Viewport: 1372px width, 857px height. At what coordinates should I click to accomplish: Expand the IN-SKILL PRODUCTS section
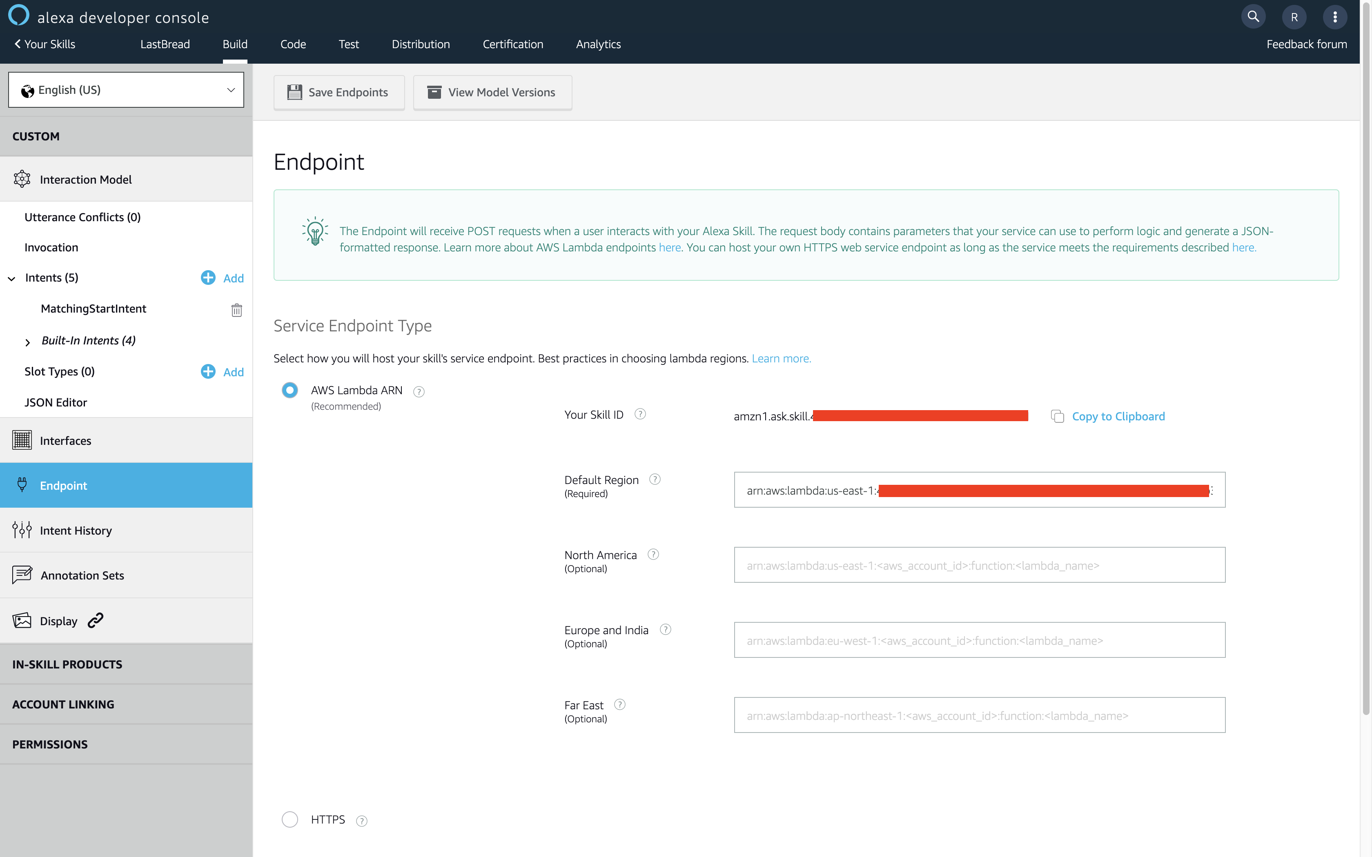tap(126, 664)
